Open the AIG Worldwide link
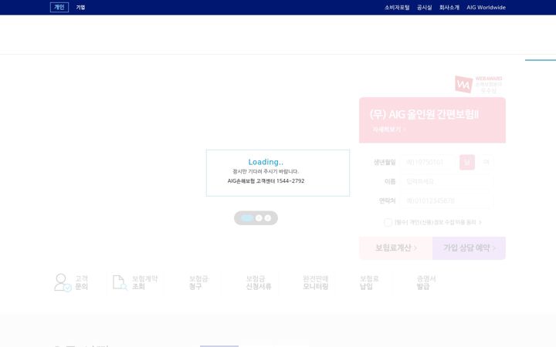556x347 pixels. (x=486, y=8)
